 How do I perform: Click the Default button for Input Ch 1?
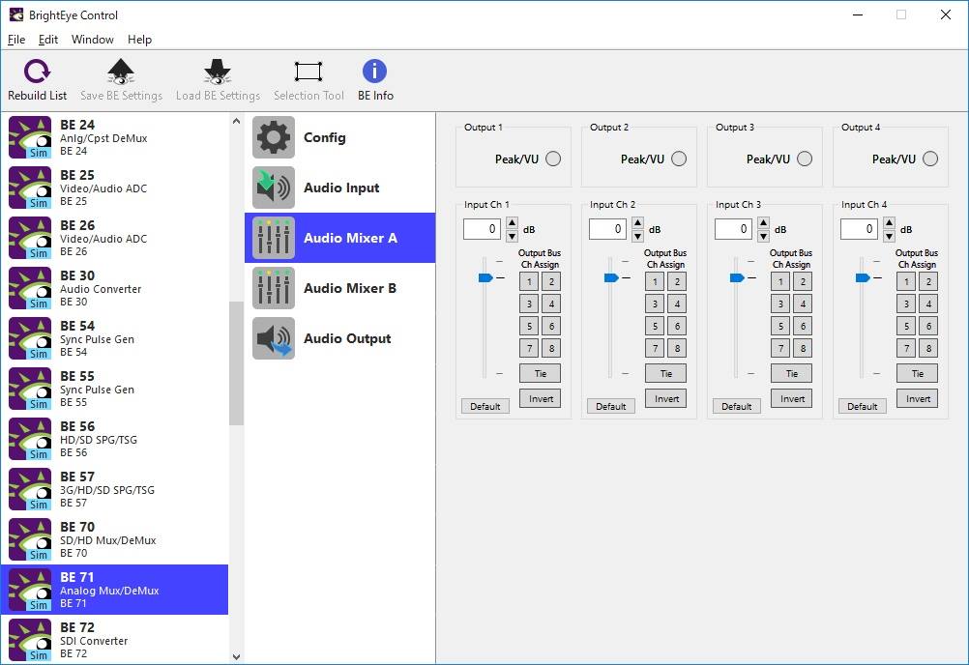(485, 406)
